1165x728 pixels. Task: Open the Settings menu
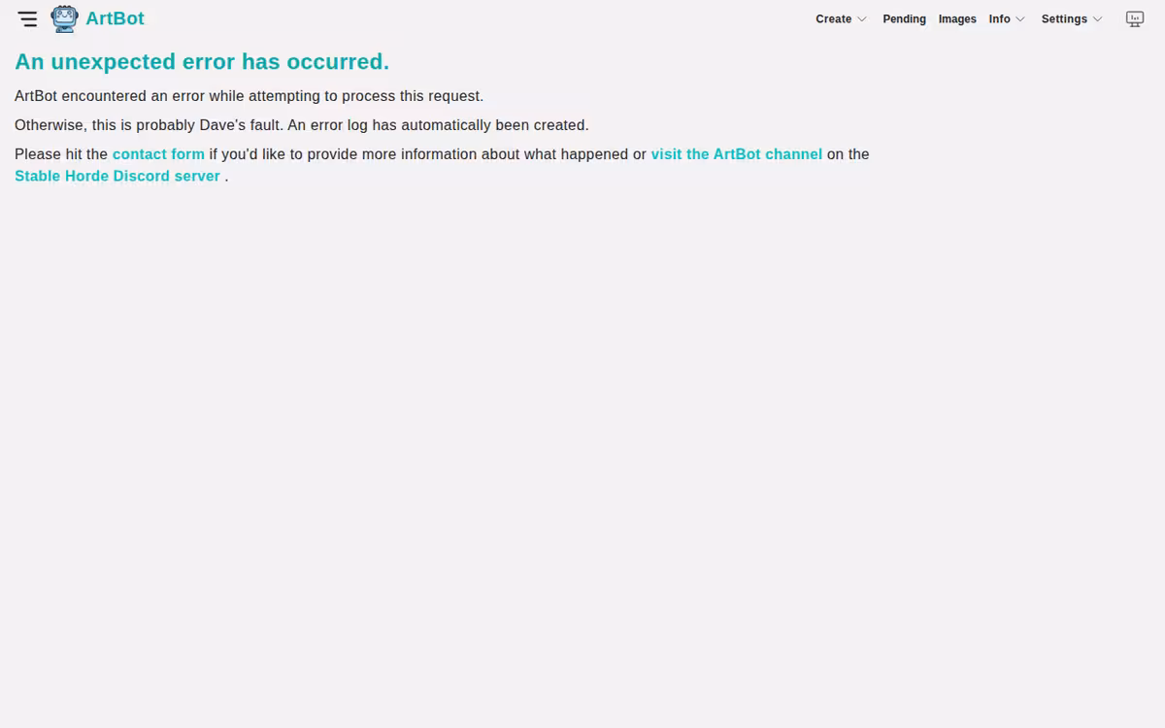click(1064, 19)
